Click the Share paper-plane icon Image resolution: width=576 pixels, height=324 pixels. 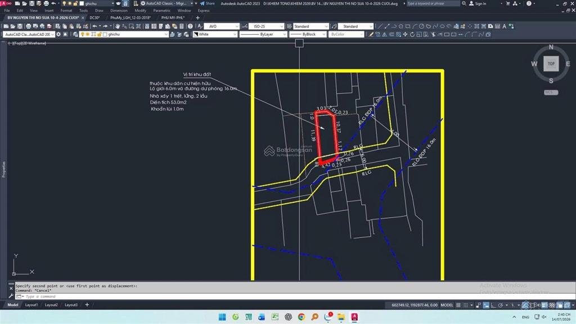coord(202,3)
